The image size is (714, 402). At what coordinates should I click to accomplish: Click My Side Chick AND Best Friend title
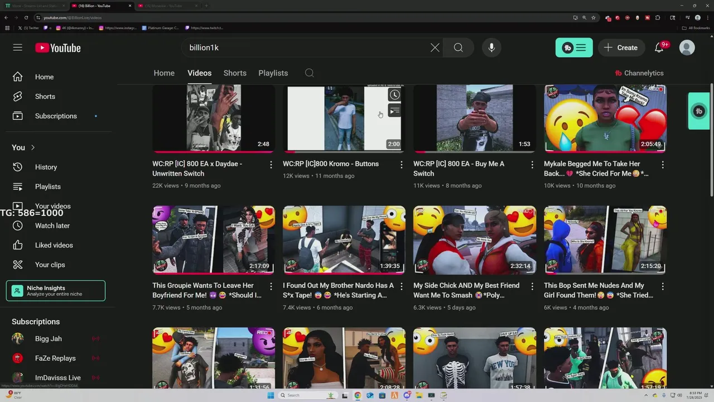(466, 290)
